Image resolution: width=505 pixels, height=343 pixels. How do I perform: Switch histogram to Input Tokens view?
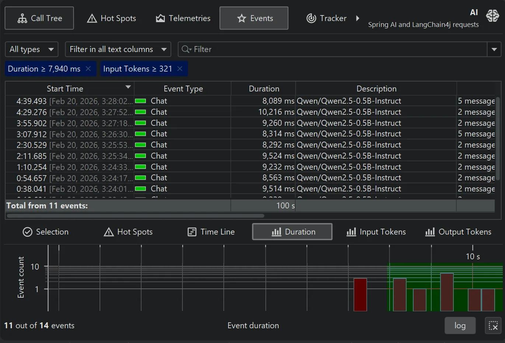(x=376, y=232)
